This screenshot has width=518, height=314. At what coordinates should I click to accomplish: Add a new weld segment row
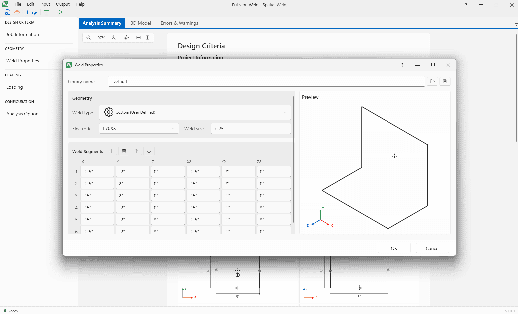(111, 151)
